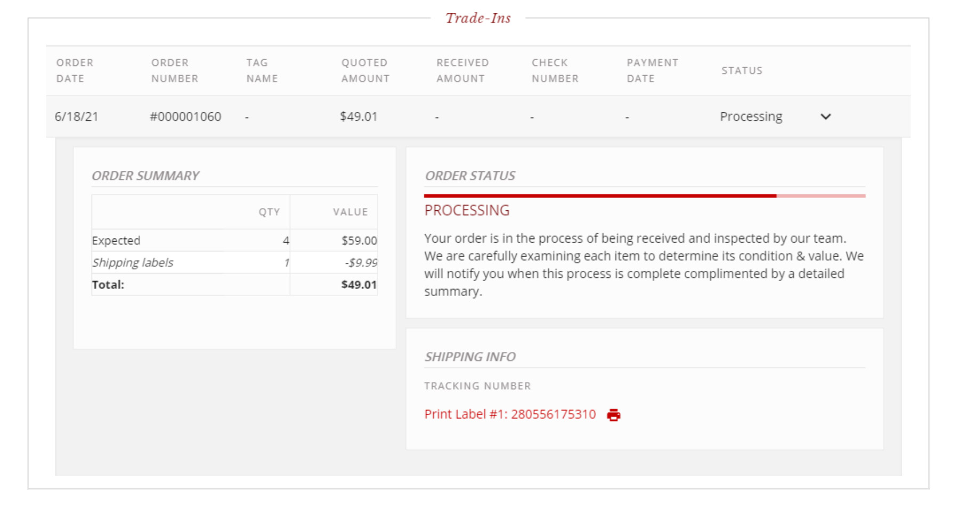Click the Order Number column header
This screenshot has height=511, width=959.
[175, 70]
